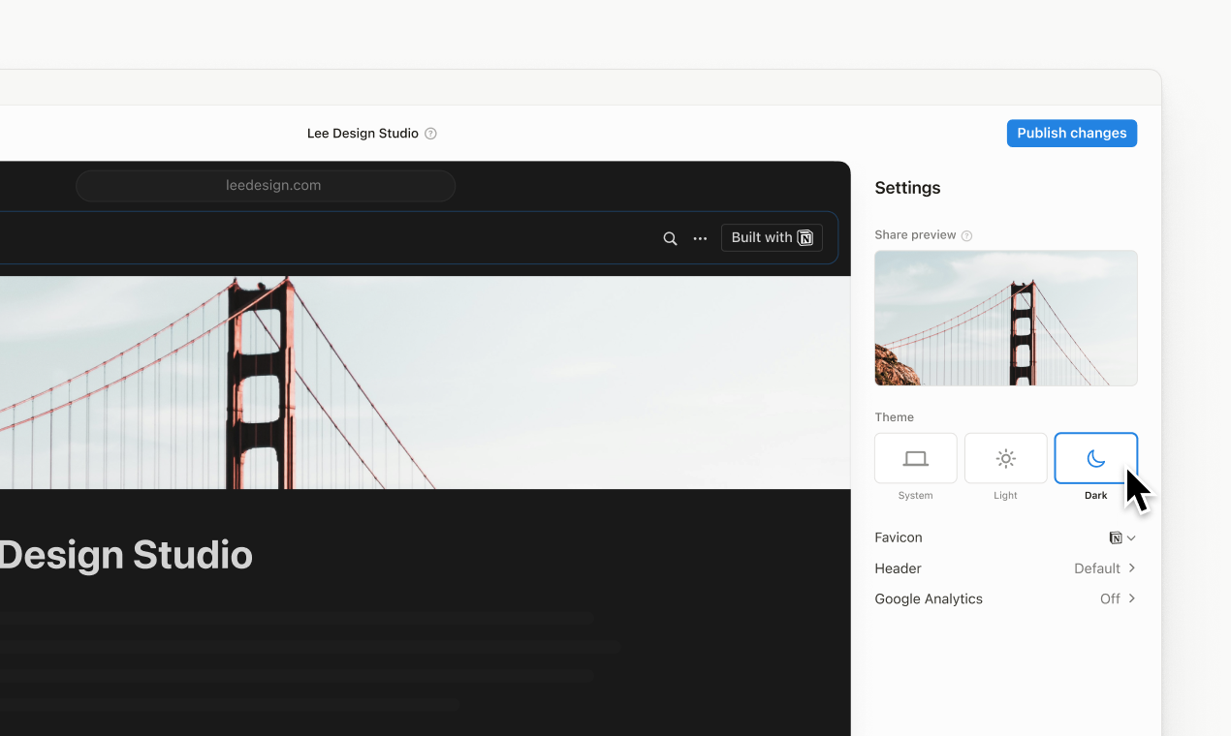Click the leedesign.com address bar
Screen dimensions: 1231x736
click(x=266, y=185)
